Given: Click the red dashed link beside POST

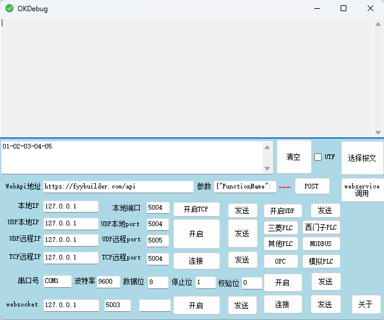Looking at the screenshot, I should point(285,187).
